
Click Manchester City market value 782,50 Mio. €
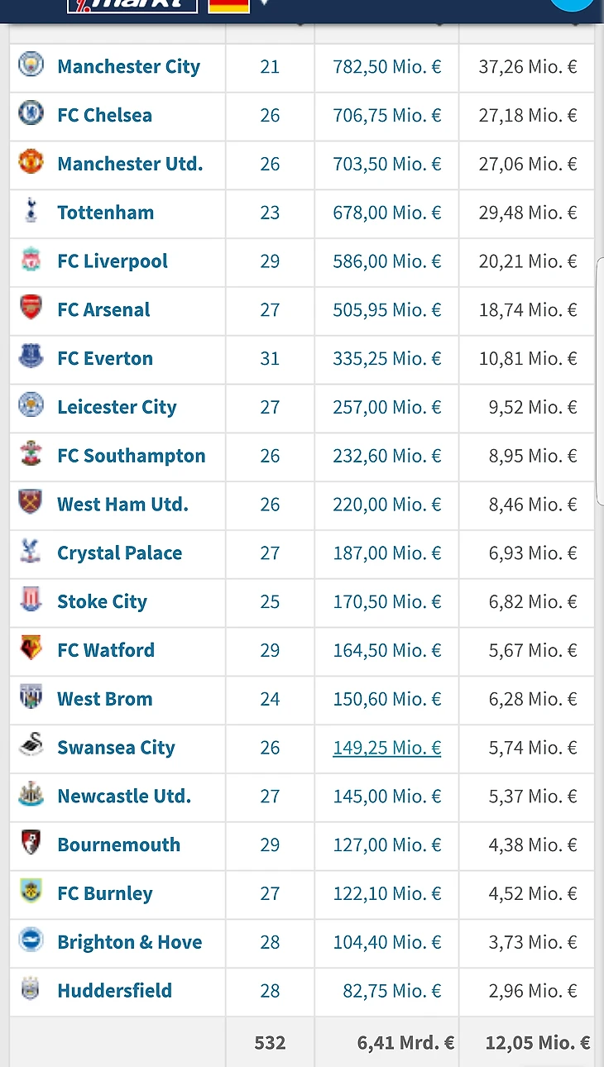pyautogui.click(x=386, y=67)
